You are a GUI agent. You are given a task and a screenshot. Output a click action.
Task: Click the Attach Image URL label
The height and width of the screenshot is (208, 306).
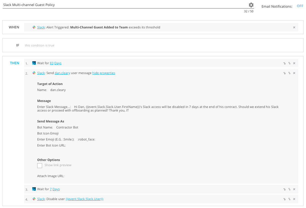click(51, 176)
